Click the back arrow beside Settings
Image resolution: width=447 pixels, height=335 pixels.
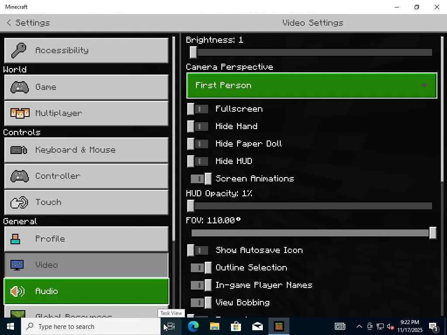[x=9, y=23]
